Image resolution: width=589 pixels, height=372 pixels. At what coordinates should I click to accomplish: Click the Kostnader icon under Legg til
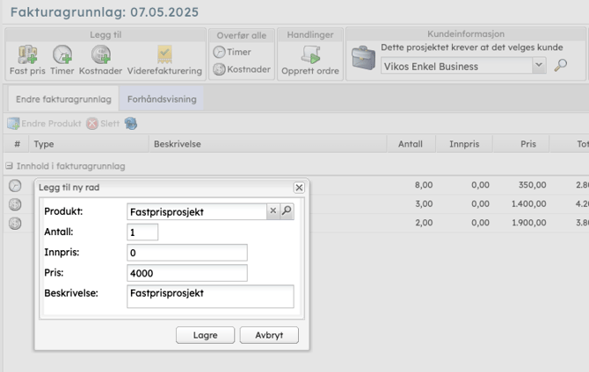[100, 55]
